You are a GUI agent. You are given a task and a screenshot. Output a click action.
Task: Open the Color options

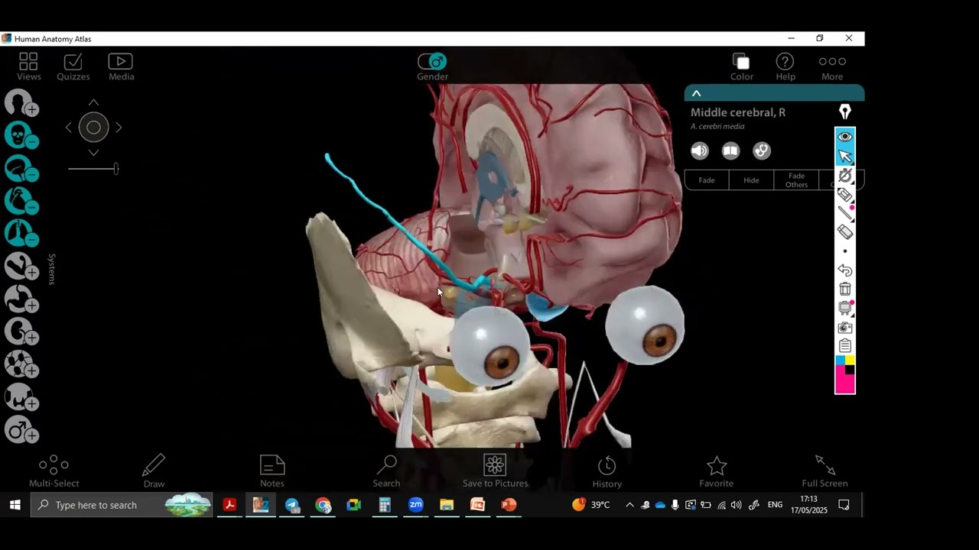click(741, 66)
